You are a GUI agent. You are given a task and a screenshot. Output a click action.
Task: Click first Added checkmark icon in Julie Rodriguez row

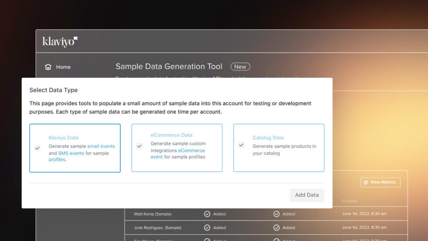pyautogui.click(x=207, y=228)
